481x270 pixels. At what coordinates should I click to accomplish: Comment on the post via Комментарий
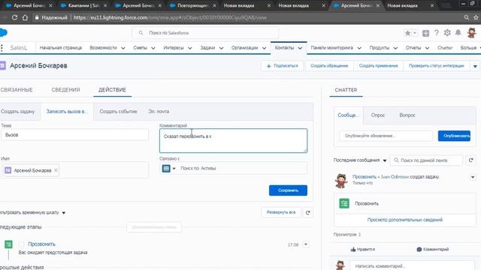coord(433,250)
